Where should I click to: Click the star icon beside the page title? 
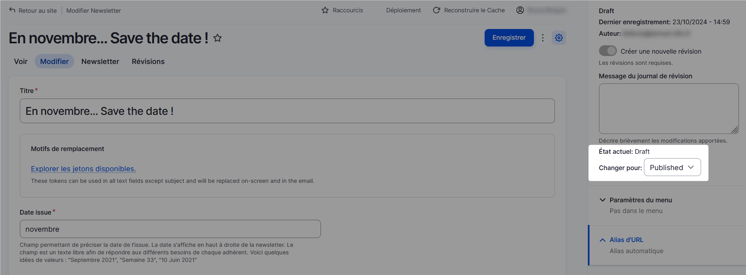[x=217, y=38]
